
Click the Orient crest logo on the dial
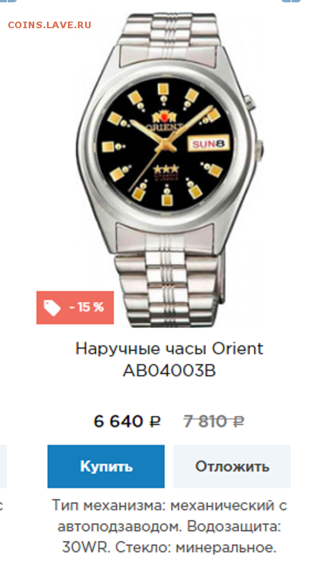point(165,117)
